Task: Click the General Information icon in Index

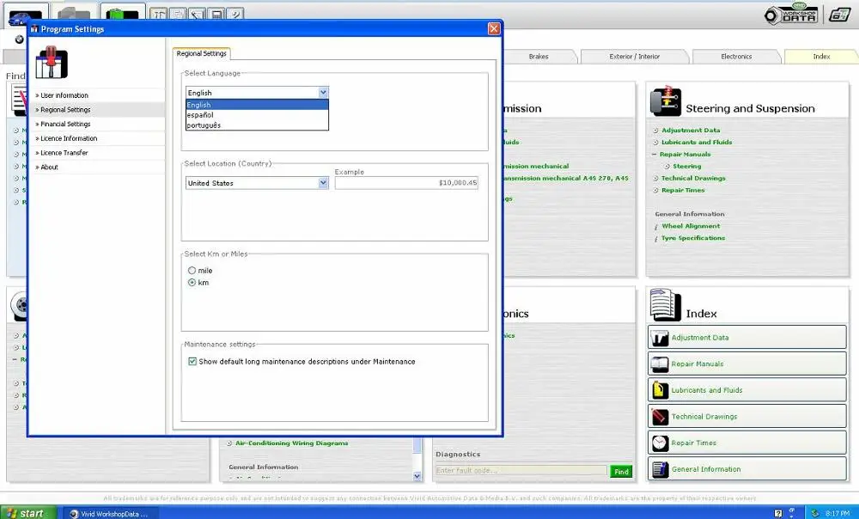Action: click(x=660, y=470)
